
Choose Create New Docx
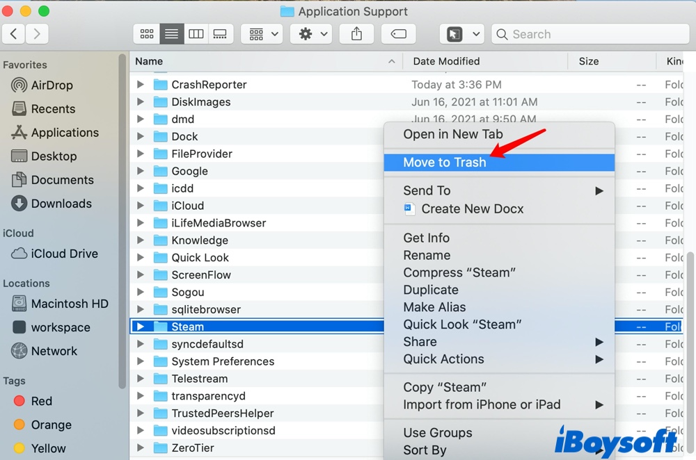(x=499, y=208)
